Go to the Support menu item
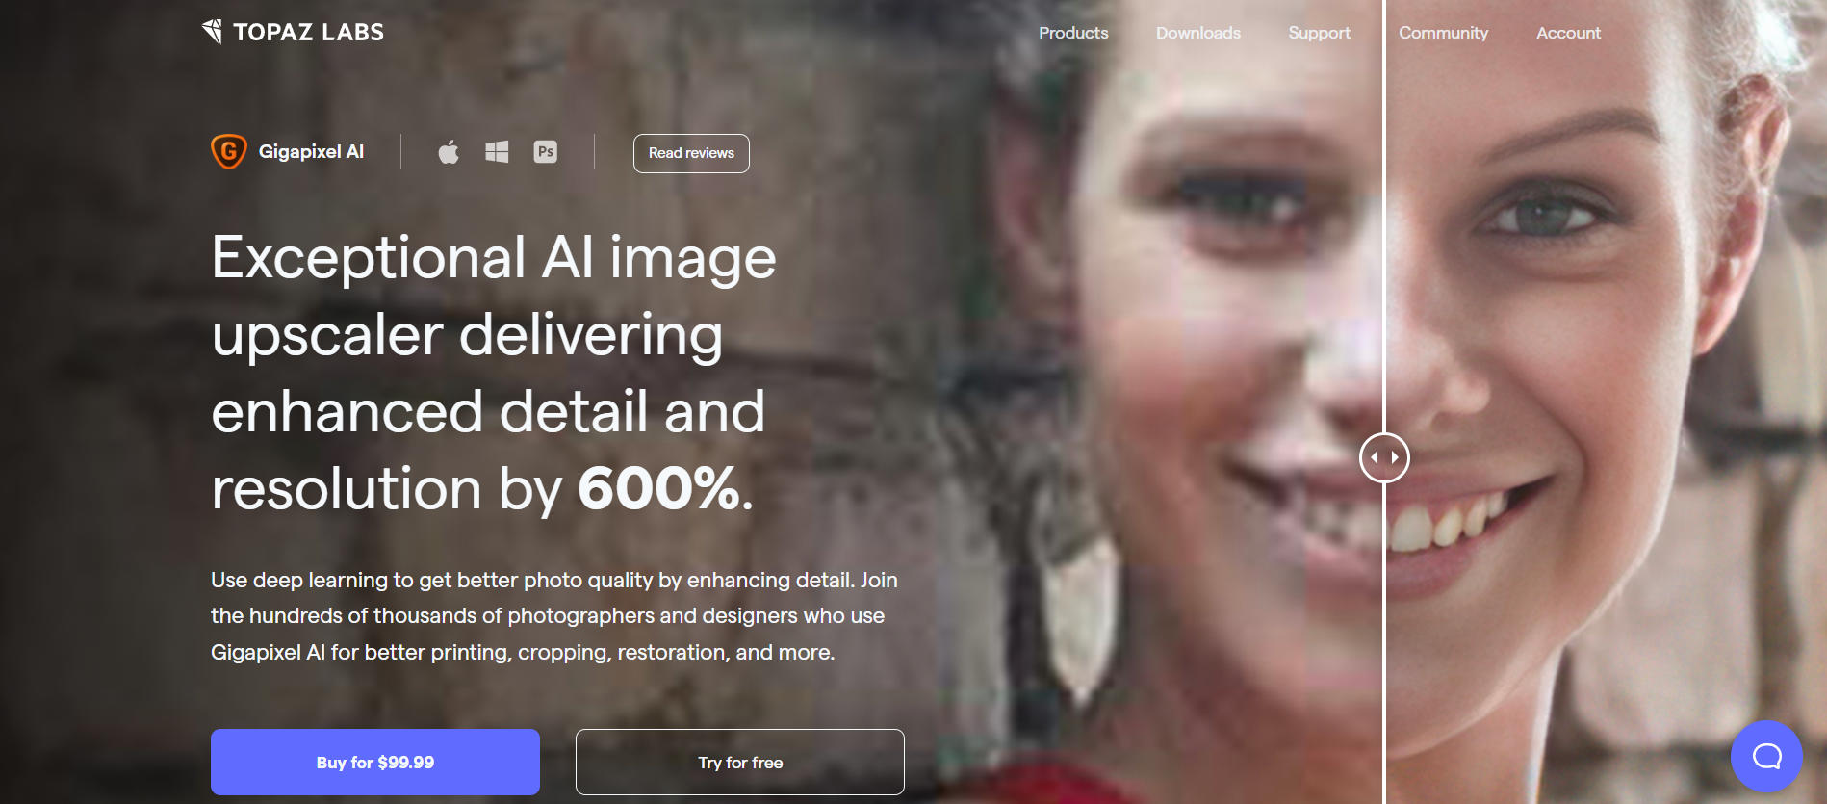Image resolution: width=1827 pixels, height=804 pixels. click(1320, 33)
